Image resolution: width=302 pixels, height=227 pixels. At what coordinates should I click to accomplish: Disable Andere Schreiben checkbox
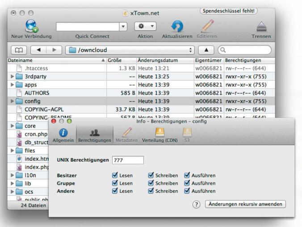151,191
